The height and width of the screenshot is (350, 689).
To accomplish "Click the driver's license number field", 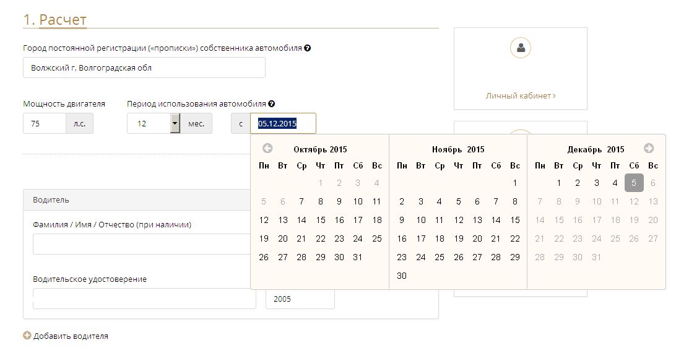I will (x=144, y=299).
